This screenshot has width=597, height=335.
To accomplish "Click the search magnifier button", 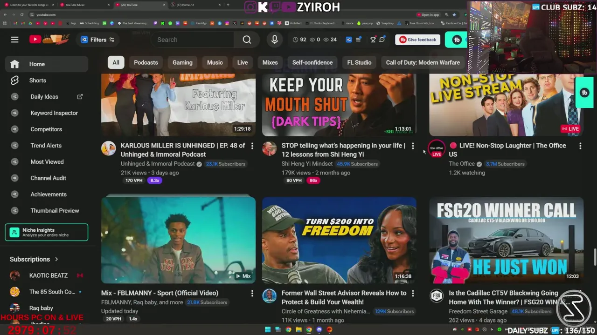I will (247, 40).
